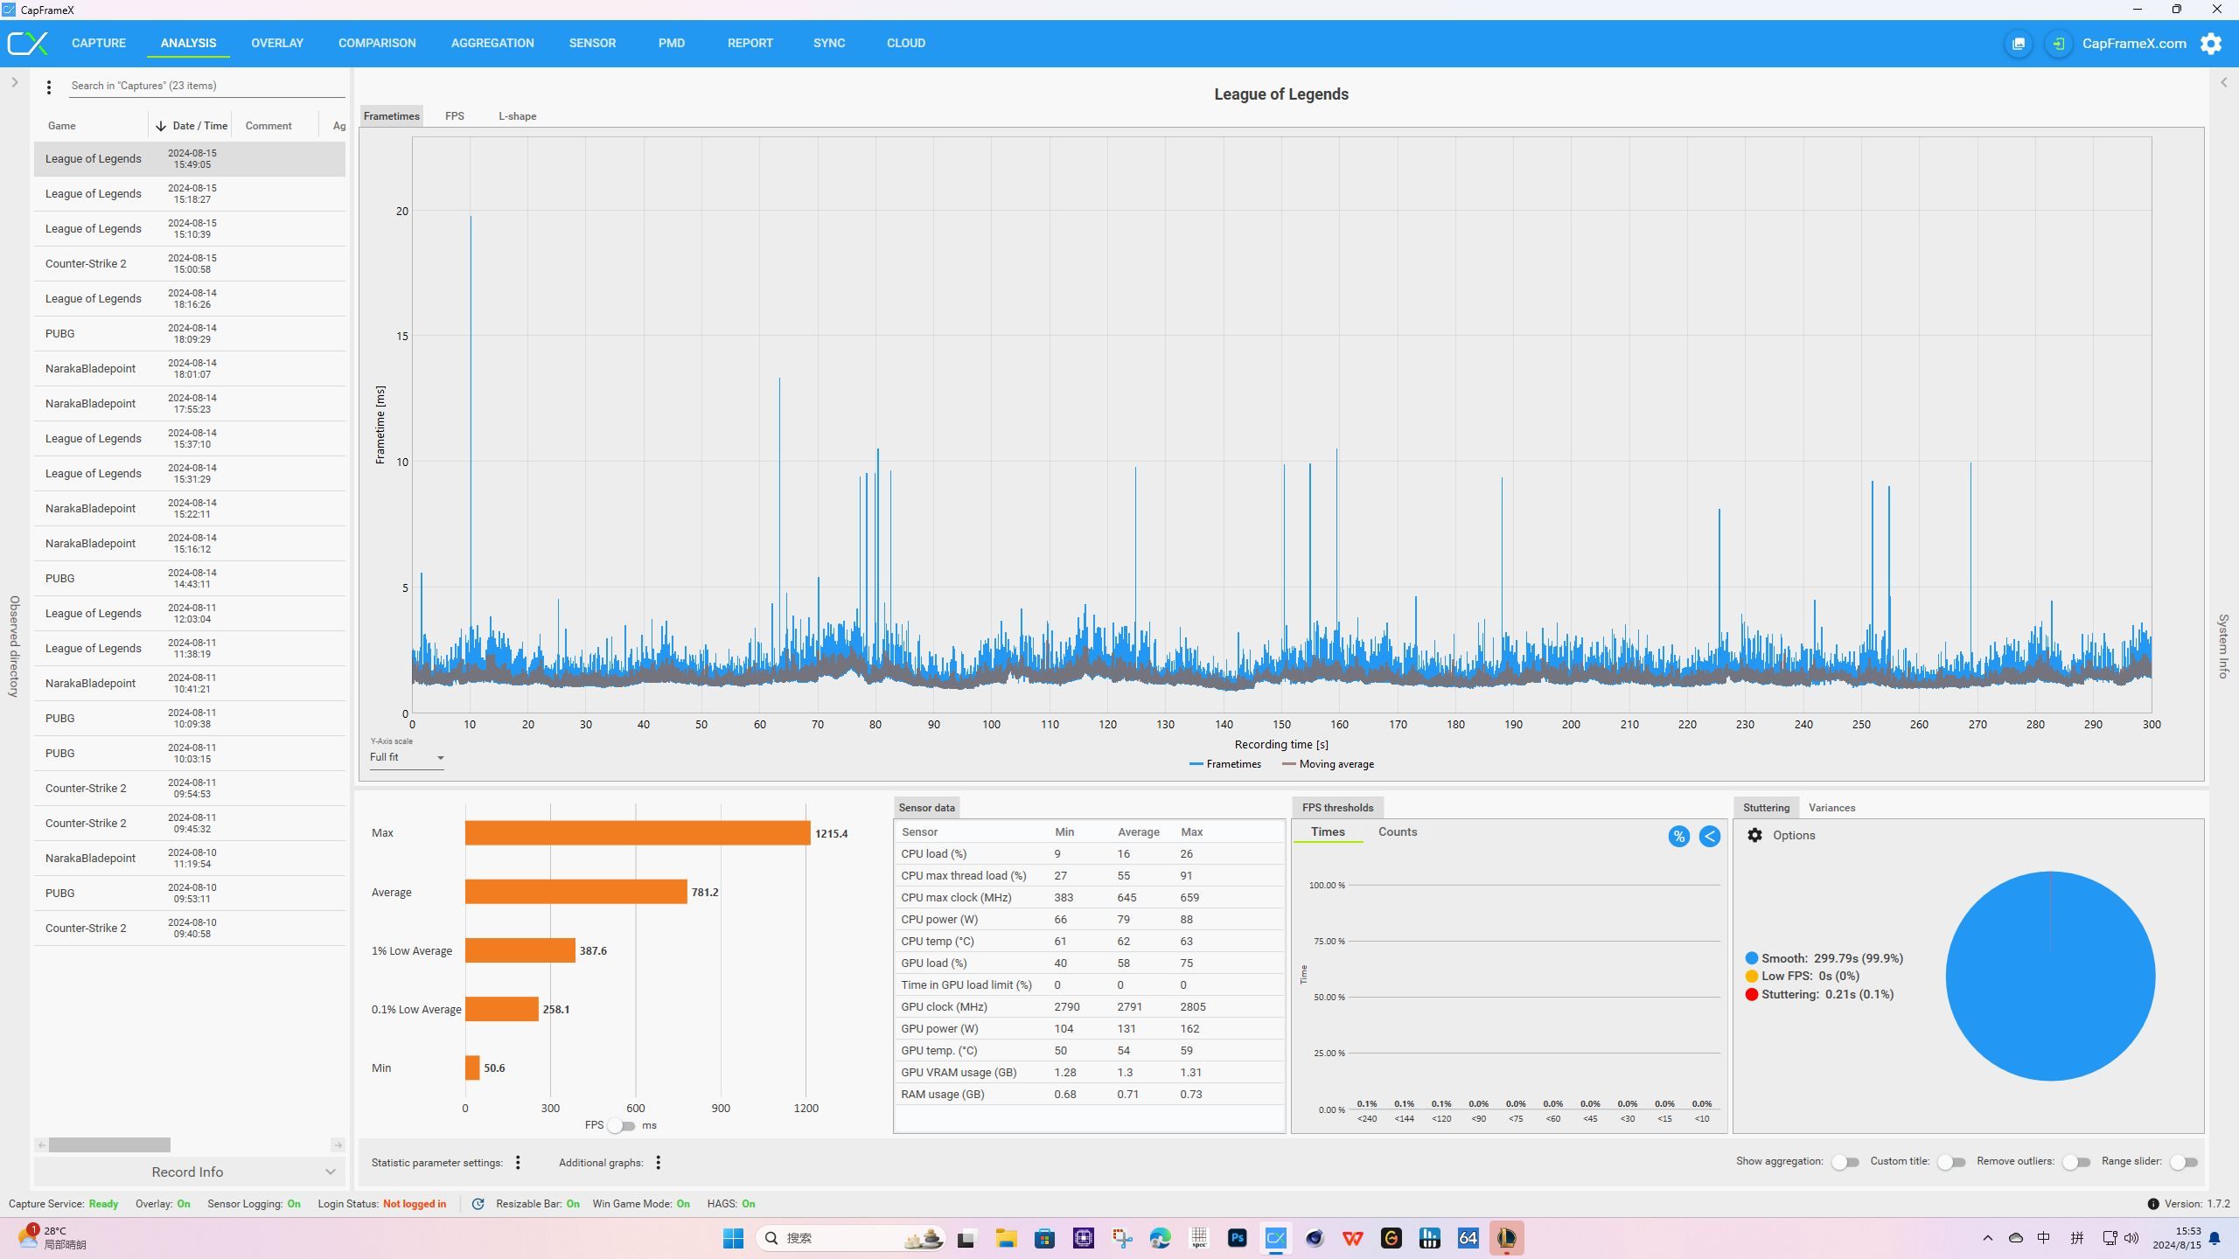This screenshot has width=2239, height=1259.
Task: Toggle FPS / ms unit switch
Action: click(621, 1125)
